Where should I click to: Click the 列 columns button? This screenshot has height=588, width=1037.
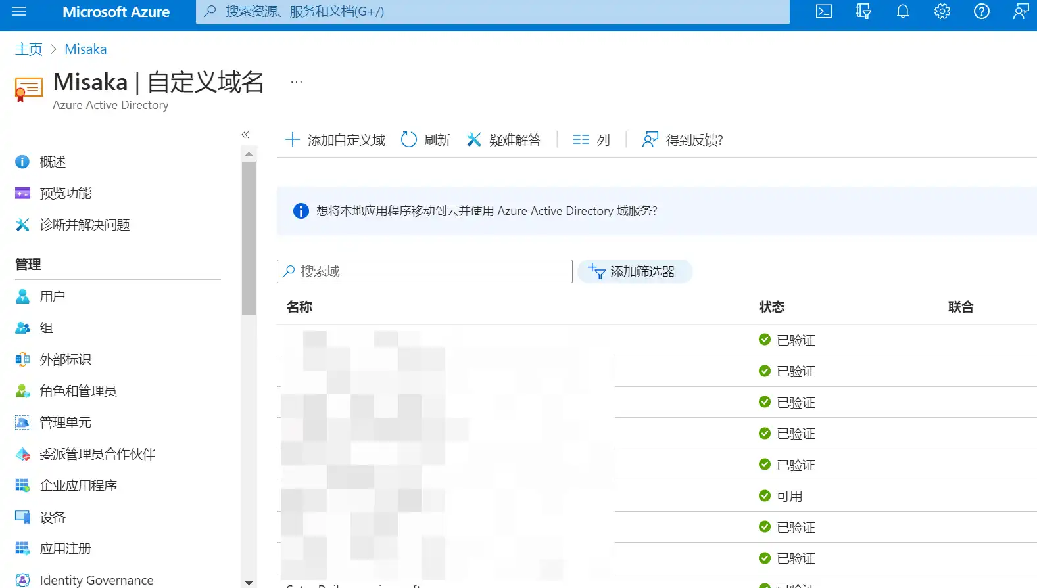(592, 139)
